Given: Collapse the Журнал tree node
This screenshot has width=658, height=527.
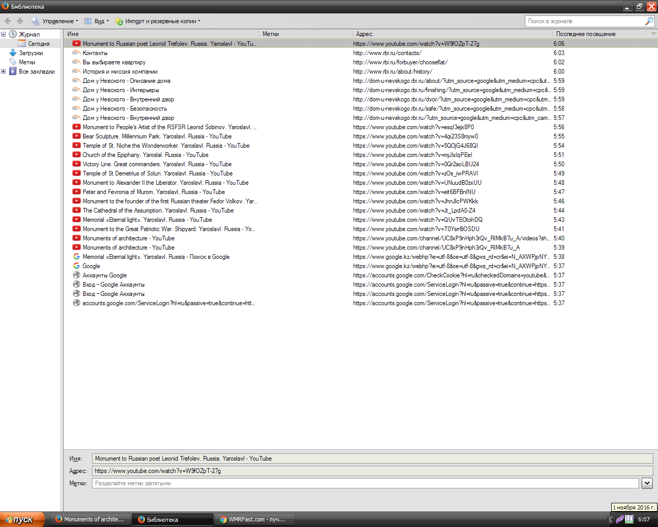Looking at the screenshot, I should point(4,34).
